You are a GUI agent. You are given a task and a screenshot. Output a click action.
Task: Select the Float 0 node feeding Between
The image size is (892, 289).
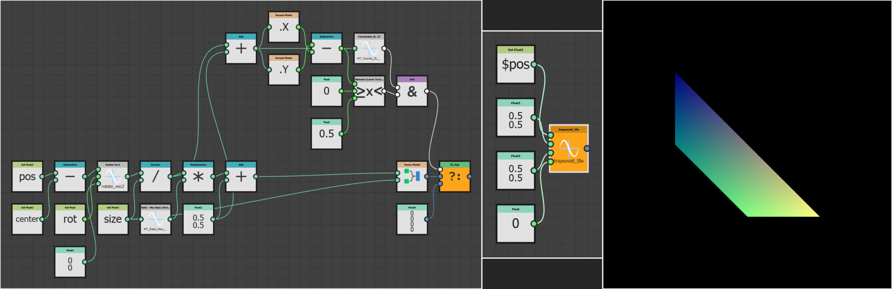[x=326, y=91]
